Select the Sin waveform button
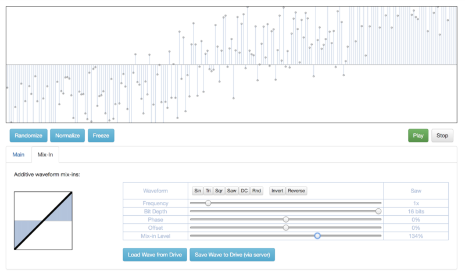 [198, 191]
